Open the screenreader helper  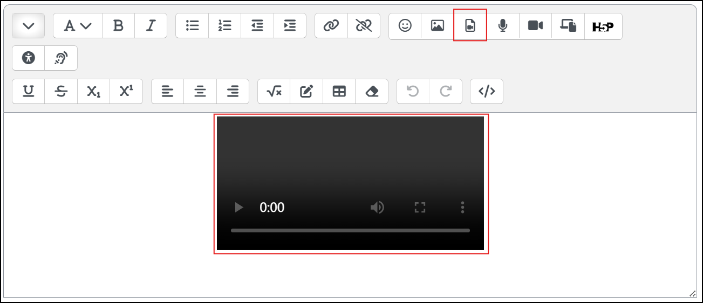click(x=61, y=58)
